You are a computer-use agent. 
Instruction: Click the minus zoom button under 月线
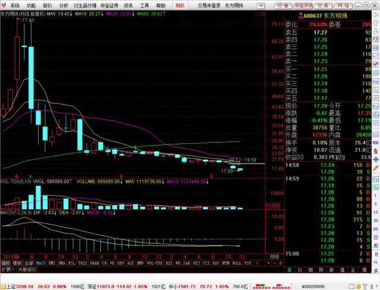pos(274,263)
